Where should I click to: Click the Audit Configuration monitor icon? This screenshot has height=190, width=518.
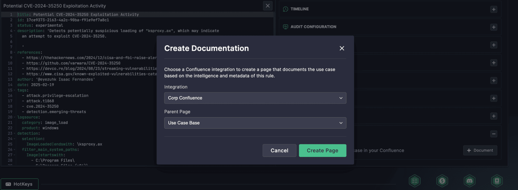[x=286, y=27]
